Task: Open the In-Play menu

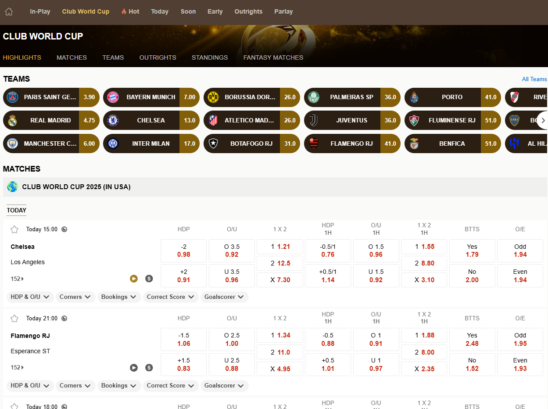Action: point(40,12)
